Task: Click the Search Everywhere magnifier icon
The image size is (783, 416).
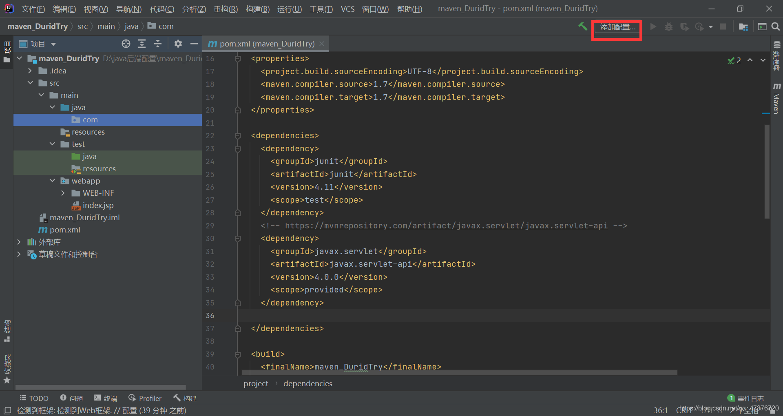Action: [776, 27]
